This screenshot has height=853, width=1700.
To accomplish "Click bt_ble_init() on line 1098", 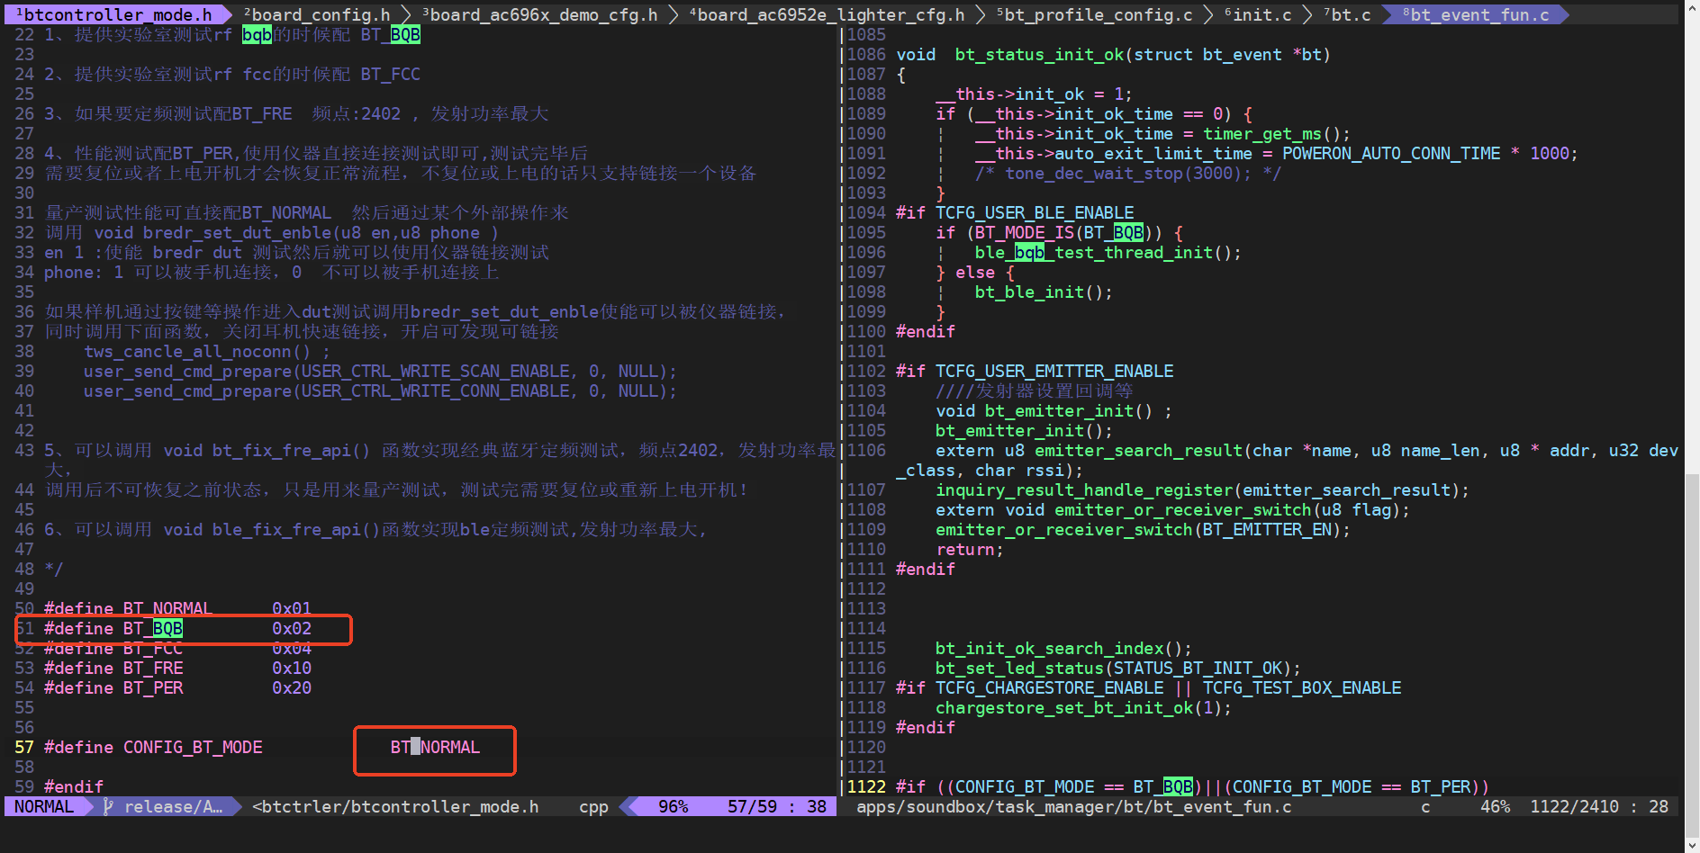I will point(1039,292).
